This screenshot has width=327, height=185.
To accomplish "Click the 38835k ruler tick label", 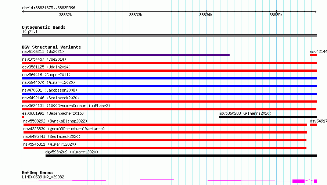I will click(x=276, y=15).
